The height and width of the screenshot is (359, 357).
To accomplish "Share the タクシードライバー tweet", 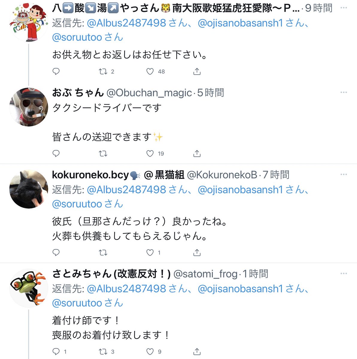I will 197,153.
